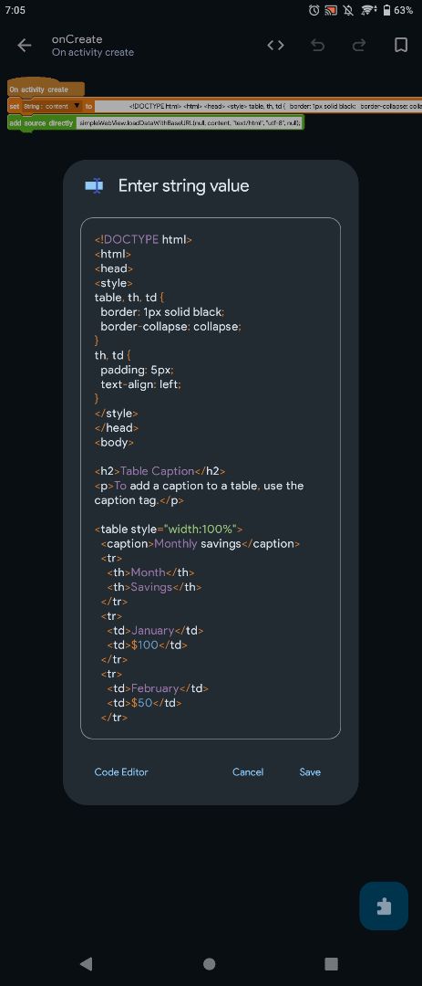
Task: Open recent apps with the square button
Action: (331, 963)
